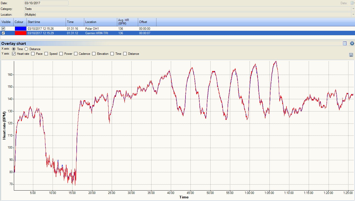Expand the Location dropdown
The height and width of the screenshot is (201, 355).
353,15
